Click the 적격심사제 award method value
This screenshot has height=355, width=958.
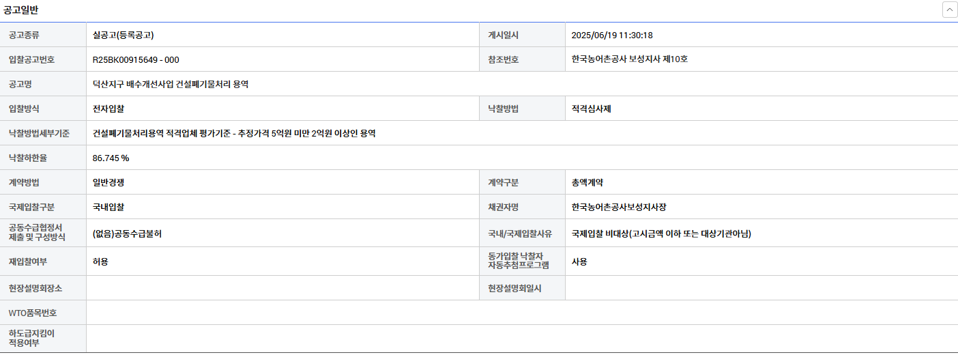coord(591,109)
